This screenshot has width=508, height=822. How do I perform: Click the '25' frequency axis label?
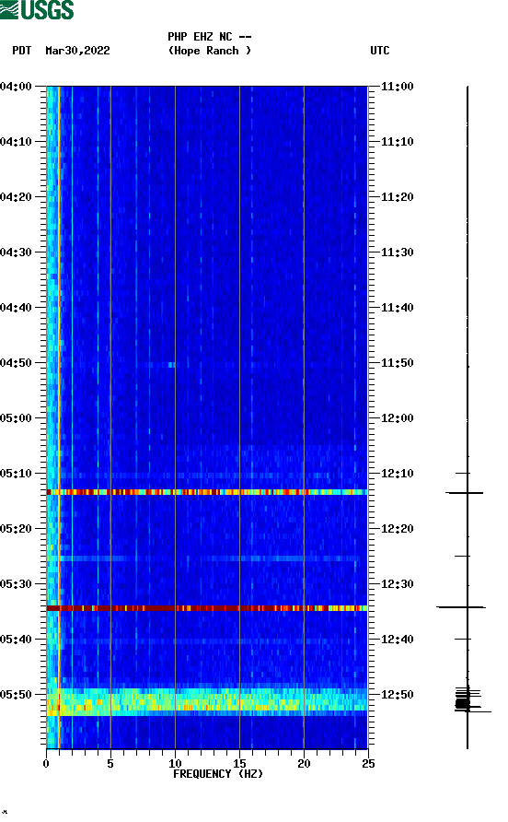click(x=368, y=764)
